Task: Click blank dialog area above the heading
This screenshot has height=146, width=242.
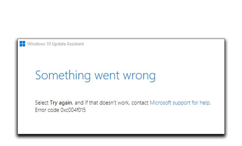Action: 121,57
